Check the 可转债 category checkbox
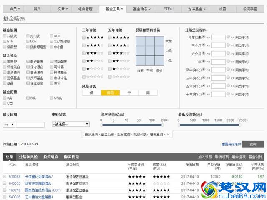267x200 pixels. click(52, 67)
